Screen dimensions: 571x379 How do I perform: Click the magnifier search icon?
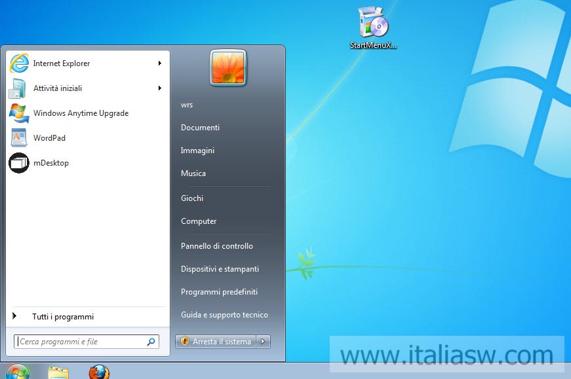click(151, 342)
